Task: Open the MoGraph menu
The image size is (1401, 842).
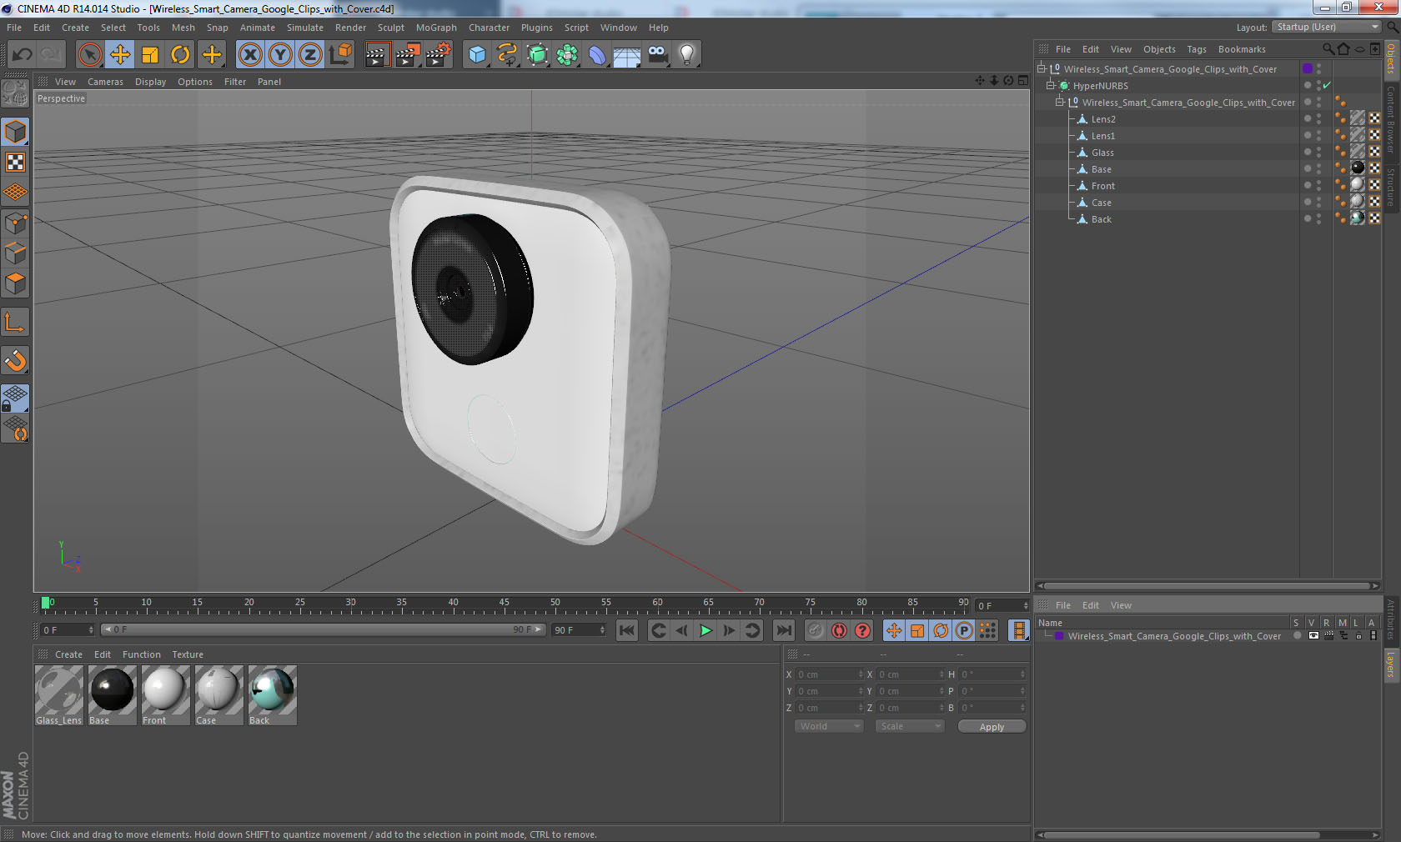Action: point(436,28)
